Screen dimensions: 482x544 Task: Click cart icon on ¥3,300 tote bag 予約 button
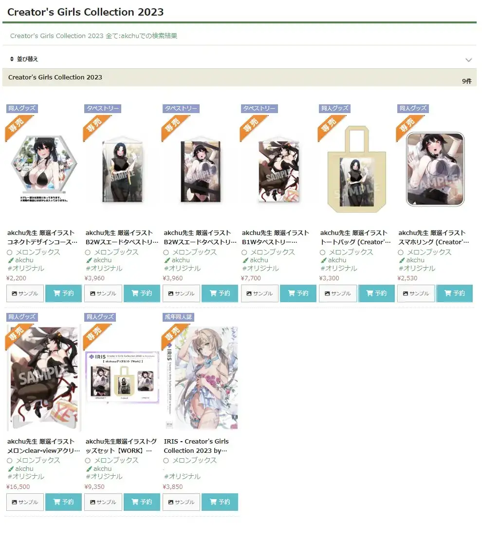coord(370,293)
